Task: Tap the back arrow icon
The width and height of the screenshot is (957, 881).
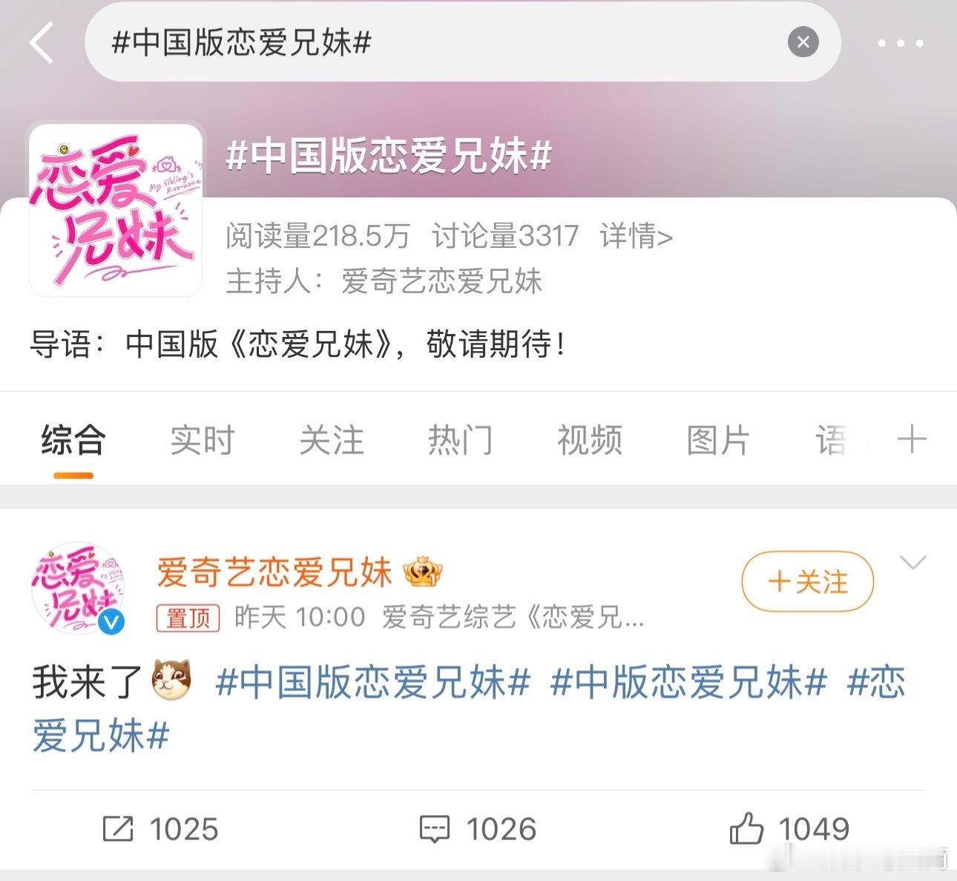Action: pos(42,42)
